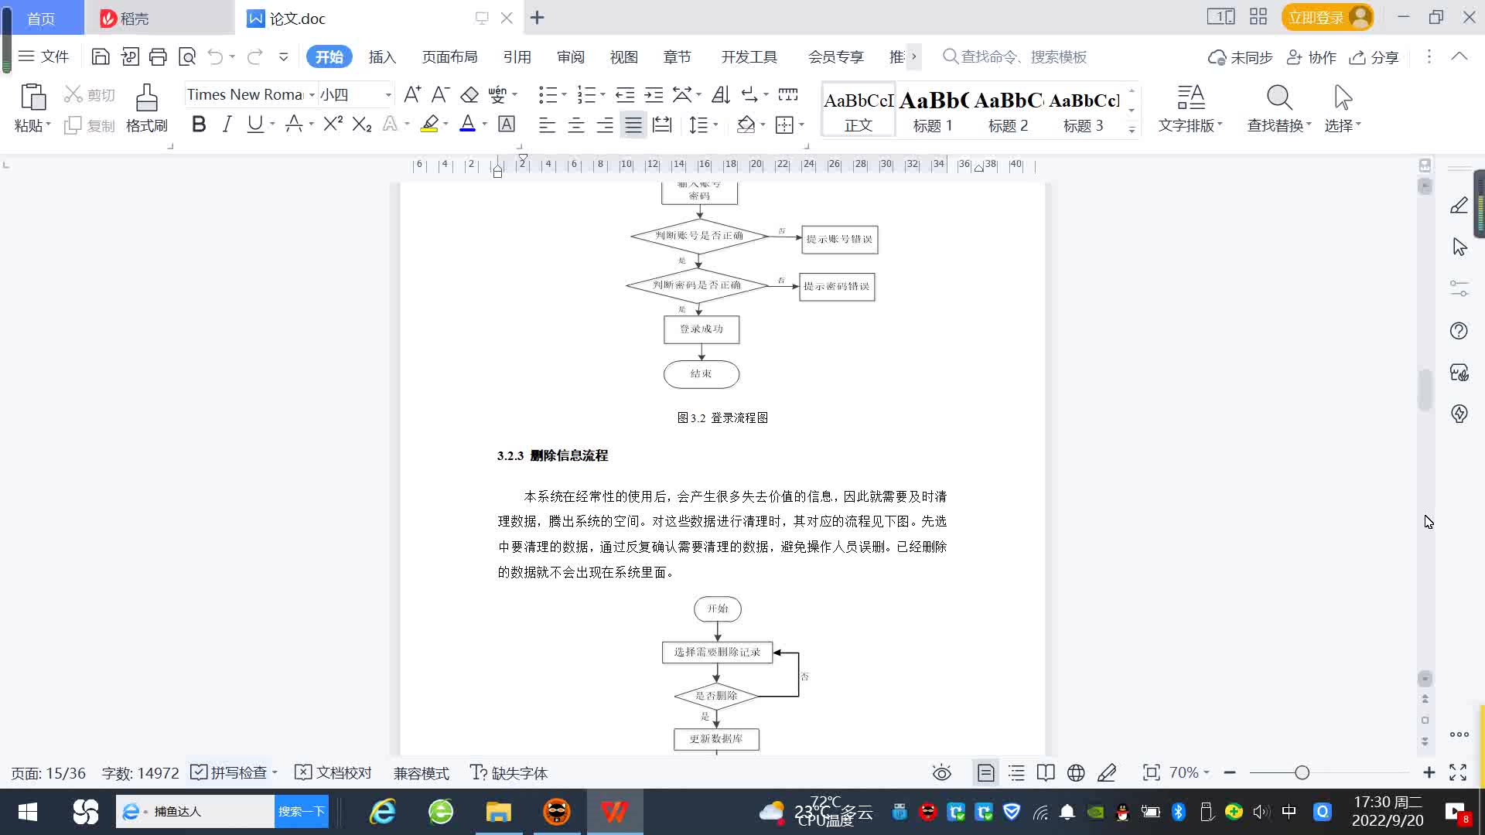The height and width of the screenshot is (835, 1485).
Task: Click the eye protection mode icon
Action: 941,772
